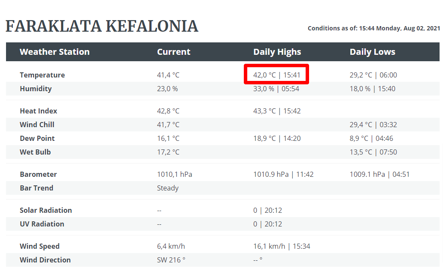
Task: Click the FARAKLATA KEFALONIA station title
Action: (x=102, y=26)
